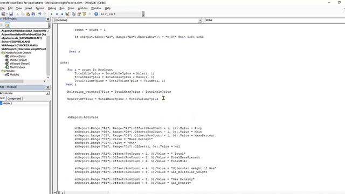Open Find with the binoculars icon
The width and height of the screenshot is (345, 194).
[33, 14]
